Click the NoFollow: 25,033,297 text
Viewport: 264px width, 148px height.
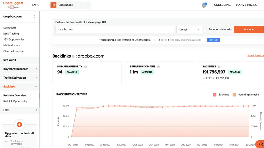216,78
